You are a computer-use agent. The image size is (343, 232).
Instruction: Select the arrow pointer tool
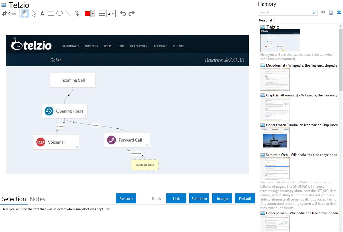coord(34,13)
